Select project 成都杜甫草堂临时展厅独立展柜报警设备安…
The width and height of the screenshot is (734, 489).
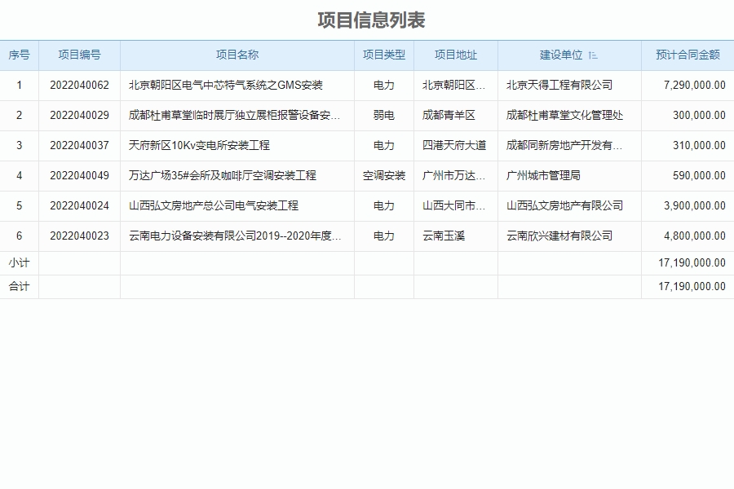(235, 115)
